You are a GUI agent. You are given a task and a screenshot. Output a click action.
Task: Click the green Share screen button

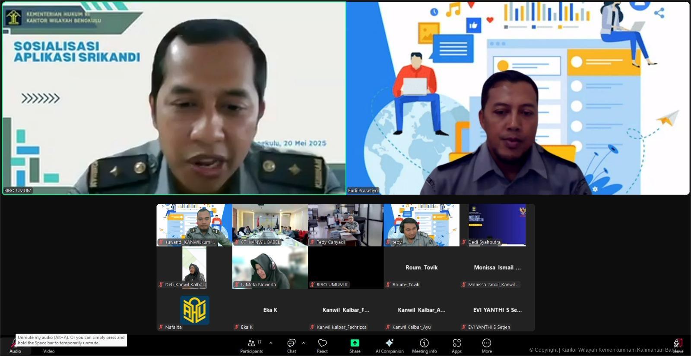point(355,346)
